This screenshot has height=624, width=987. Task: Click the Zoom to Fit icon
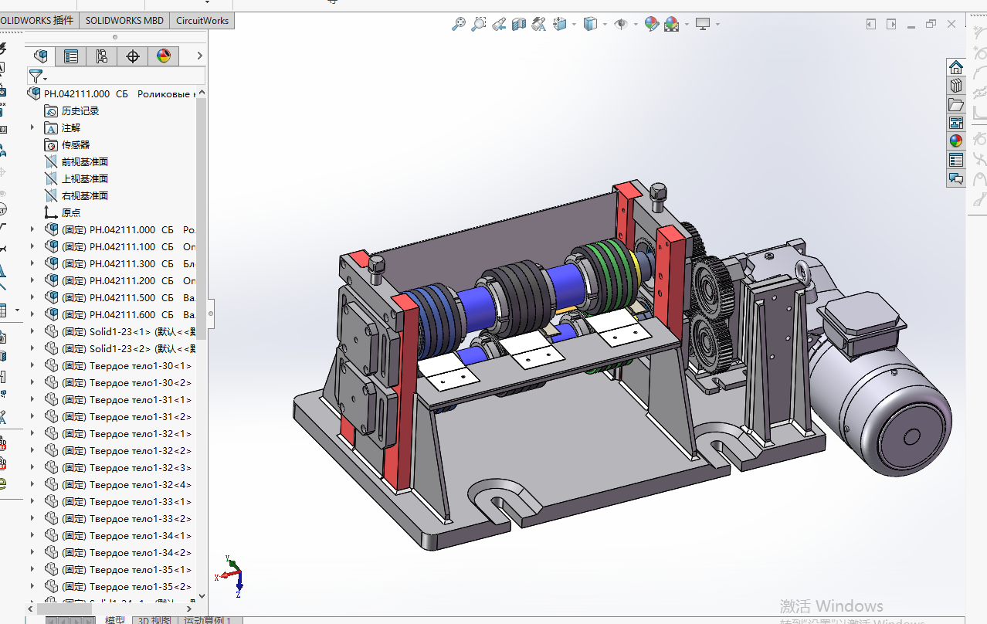(459, 24)
